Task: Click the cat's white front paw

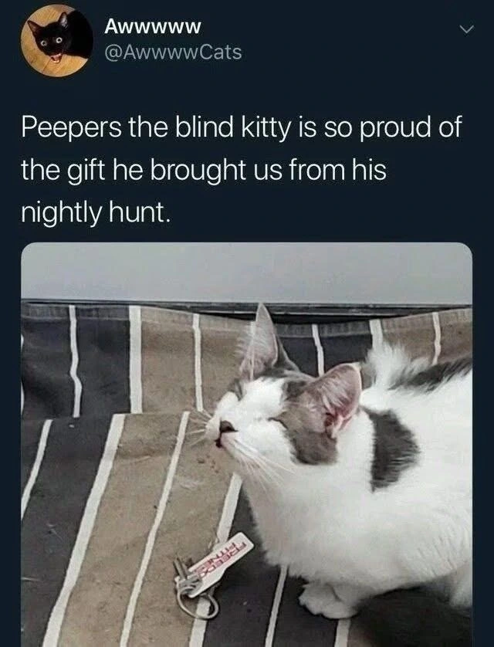Action: pos(322,598)
